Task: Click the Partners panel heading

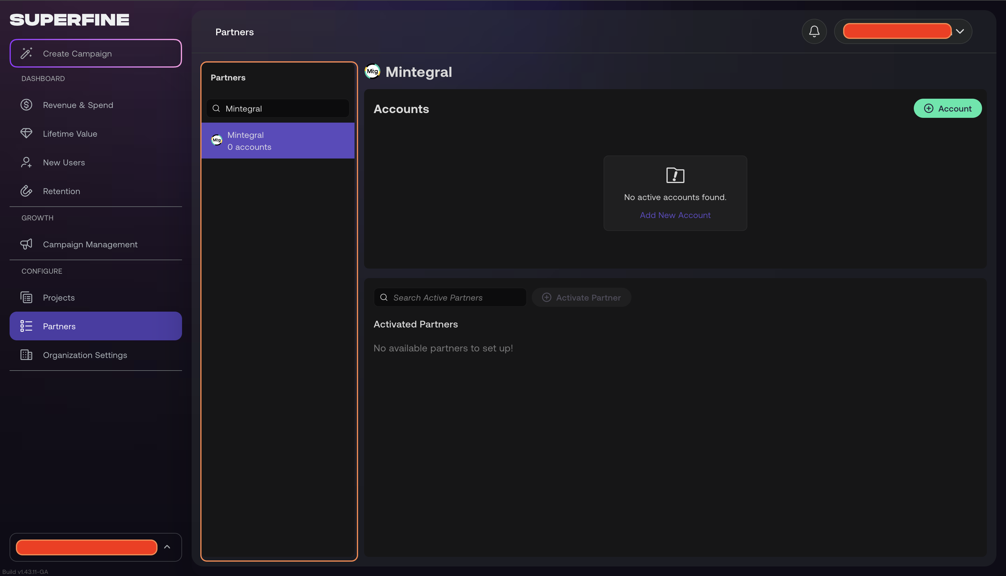Action: (x=228, y=77)
